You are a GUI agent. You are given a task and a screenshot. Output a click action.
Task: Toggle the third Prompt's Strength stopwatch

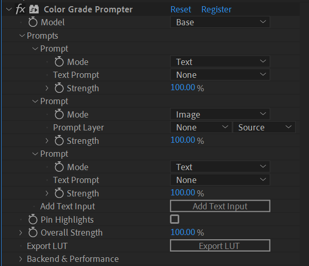pos(60,193)
